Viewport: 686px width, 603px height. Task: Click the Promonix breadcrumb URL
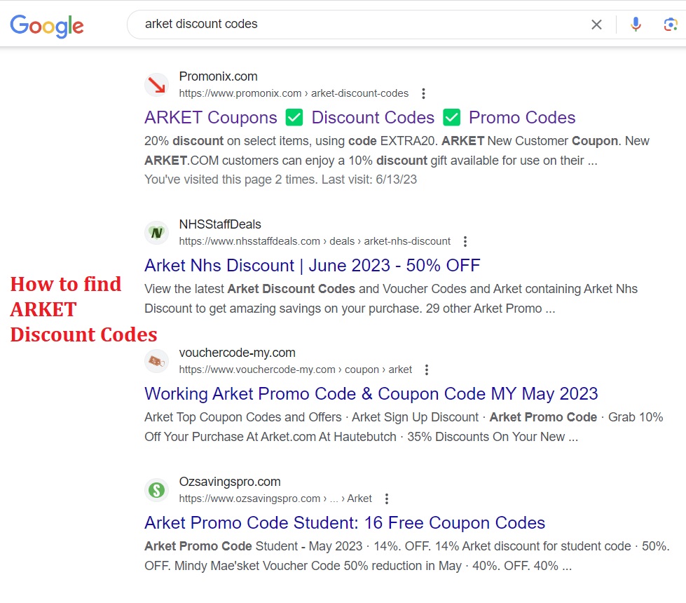(294, 93)
